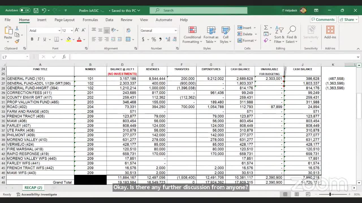Viewport: 362px width, 203px height.
Task: Toggle Italic formatting
Action: [x=38, y=39]
